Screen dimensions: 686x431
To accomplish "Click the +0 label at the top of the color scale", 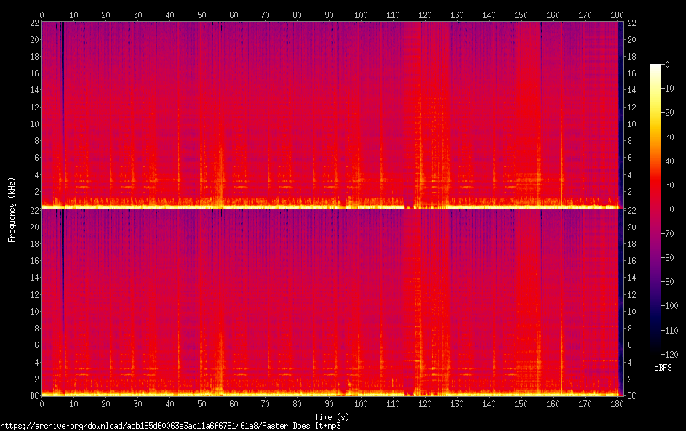I will (x=665, y=65).
